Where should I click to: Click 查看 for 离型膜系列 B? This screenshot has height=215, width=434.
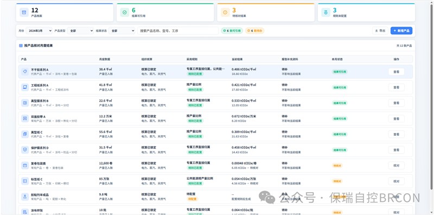pyautogui.click(x=397, y=103)
